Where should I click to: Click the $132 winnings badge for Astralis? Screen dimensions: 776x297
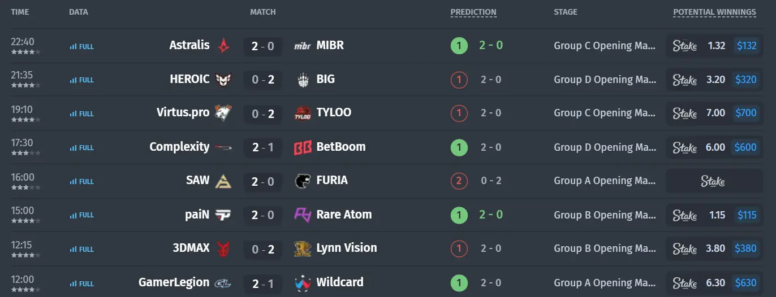pos(747,46)
